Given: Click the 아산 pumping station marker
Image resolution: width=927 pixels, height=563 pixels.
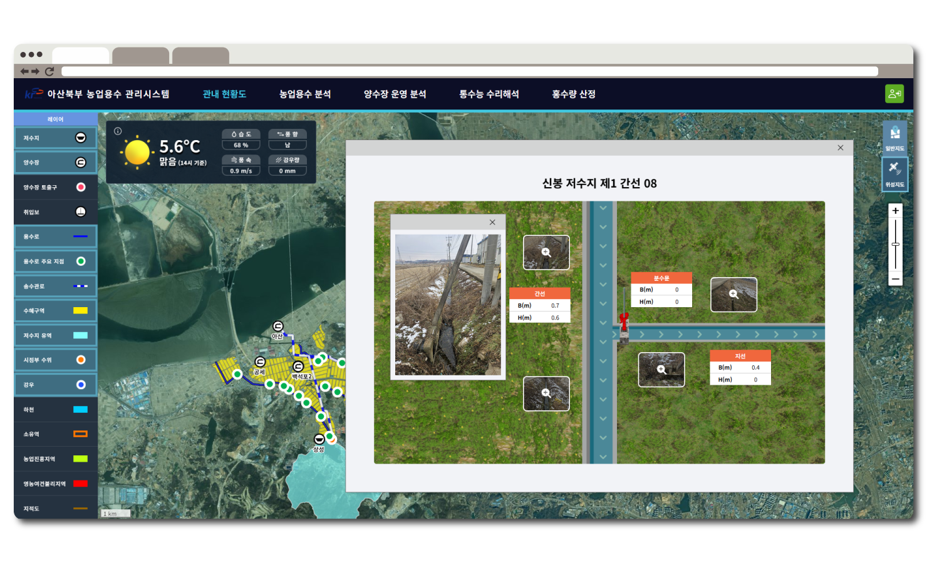Looking at the screenshot, I should click(x=277, y=327).
